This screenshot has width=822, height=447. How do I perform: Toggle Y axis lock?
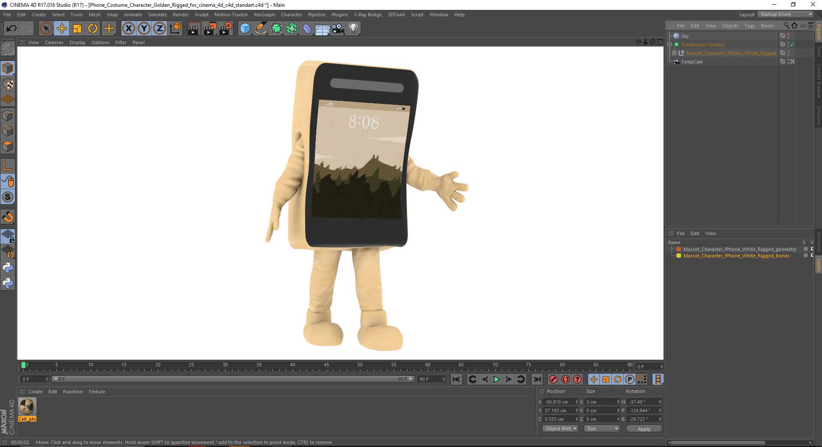(x=144, y=29)
